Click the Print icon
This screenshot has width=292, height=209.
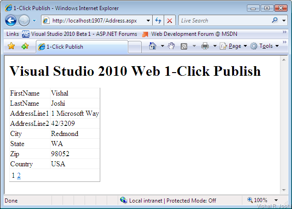(x=205, y=46)
